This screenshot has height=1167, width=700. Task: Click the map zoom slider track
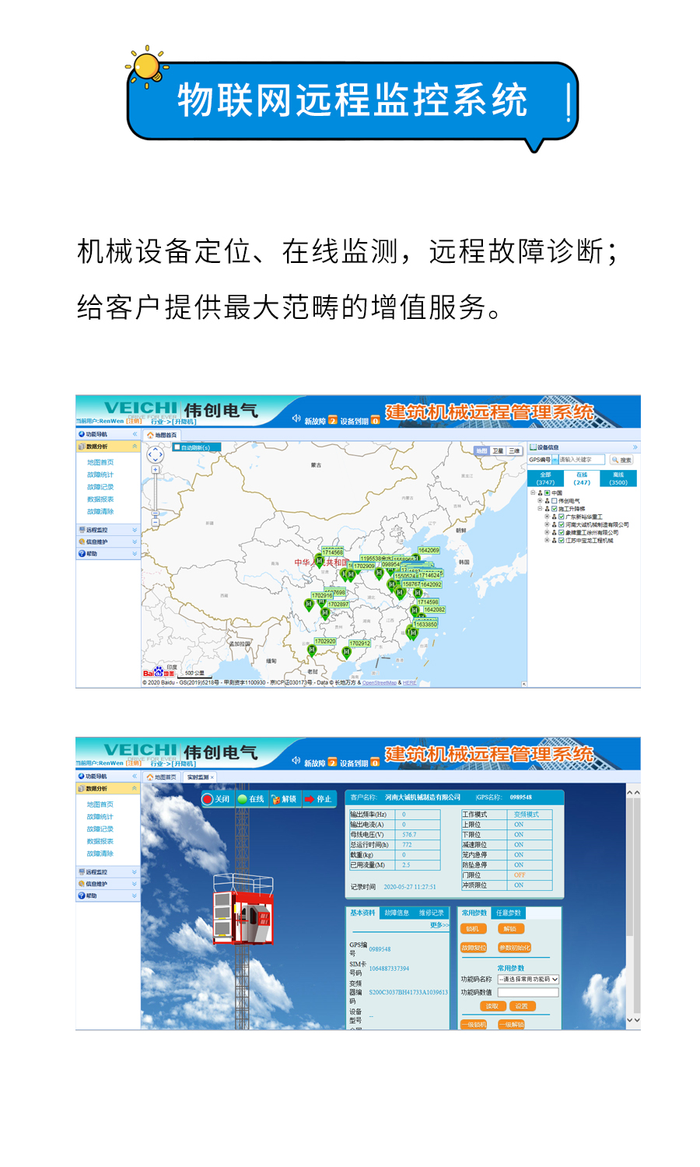[155, 492]
